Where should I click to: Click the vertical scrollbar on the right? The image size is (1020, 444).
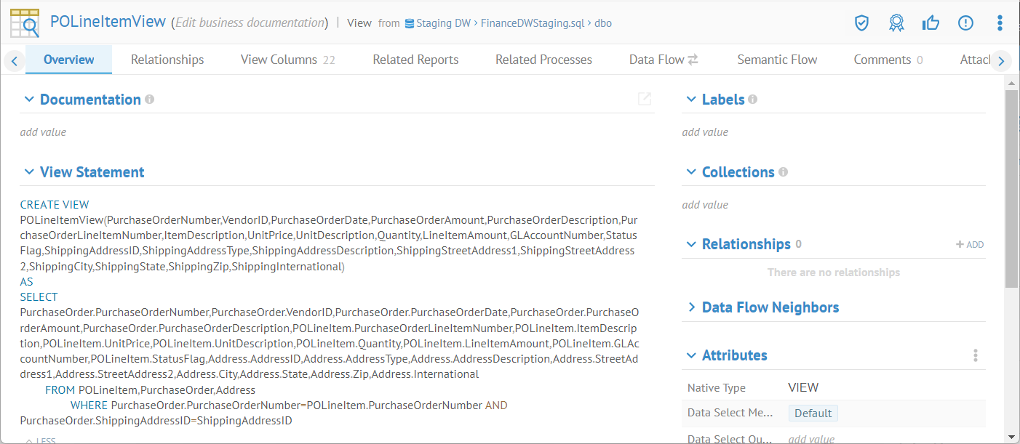(x=1011, y=189)
